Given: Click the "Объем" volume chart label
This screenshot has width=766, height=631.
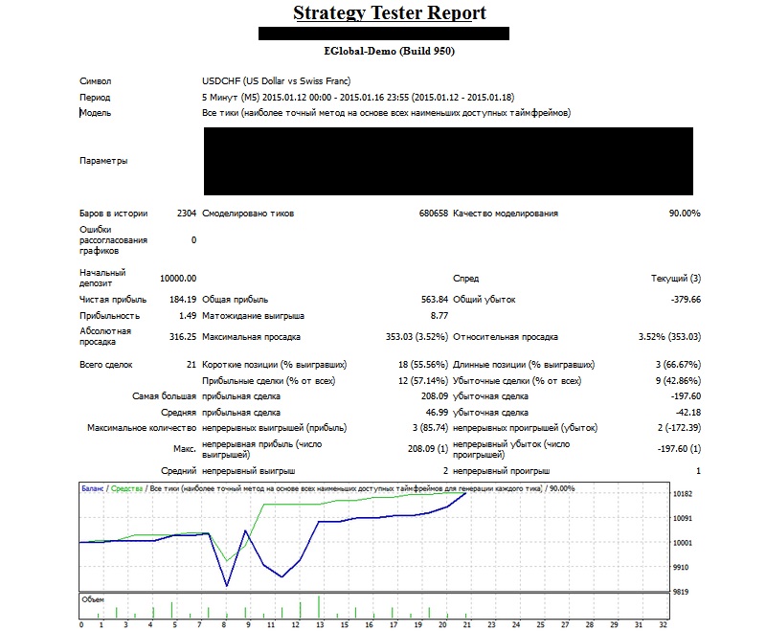Looking at the screenshot, I should click(93, 599).
